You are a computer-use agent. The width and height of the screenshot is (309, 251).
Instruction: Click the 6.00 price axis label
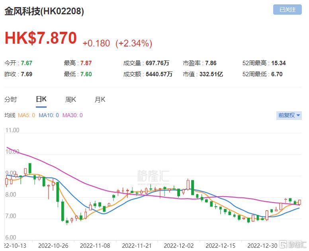coord(11,237)
